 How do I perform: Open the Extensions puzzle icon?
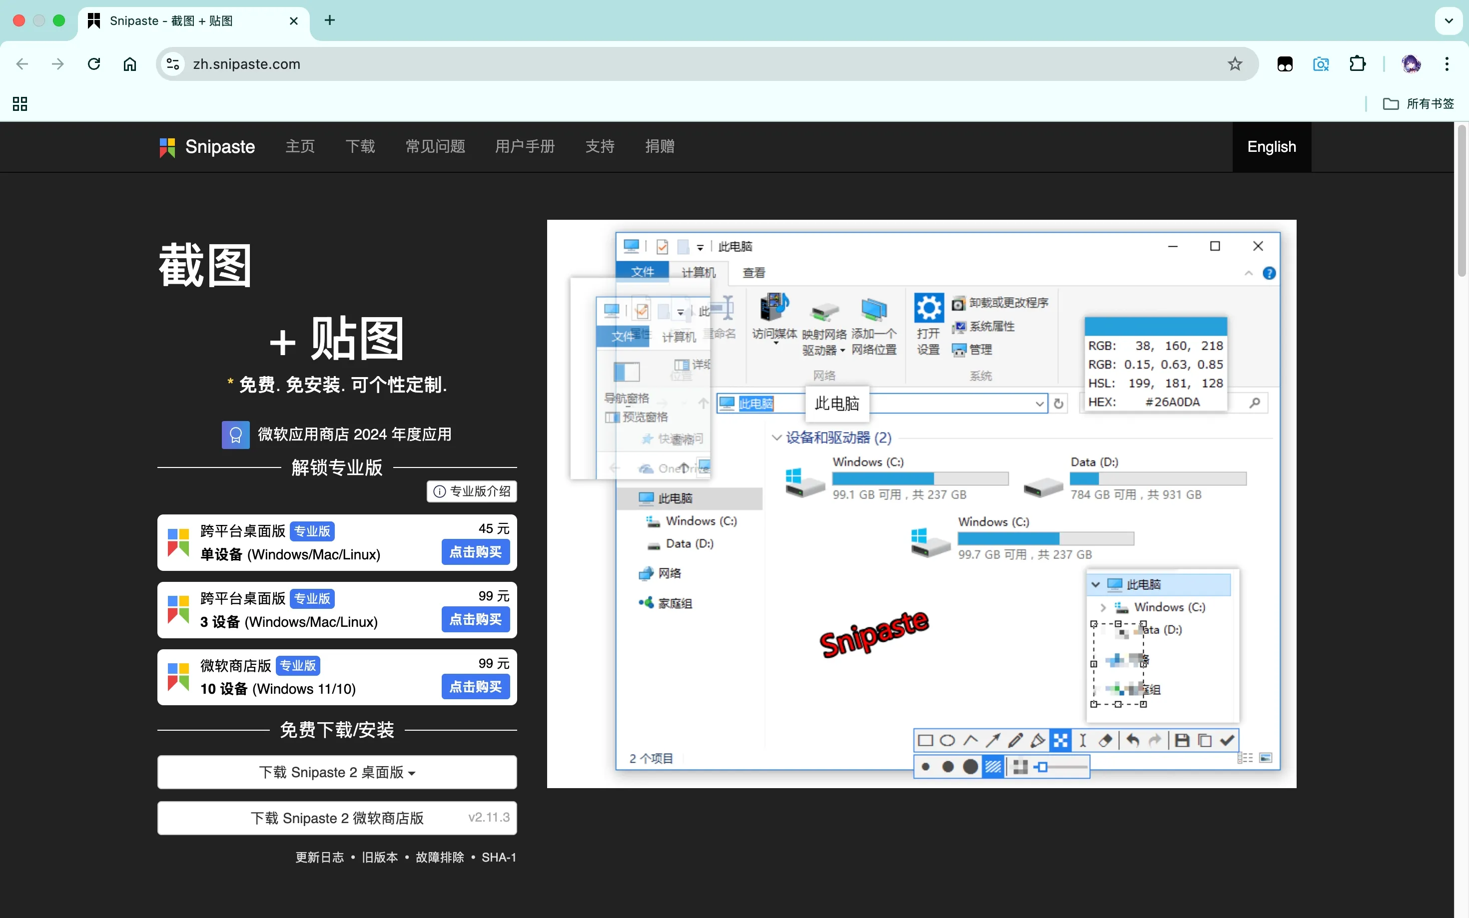coord(1357,64)
